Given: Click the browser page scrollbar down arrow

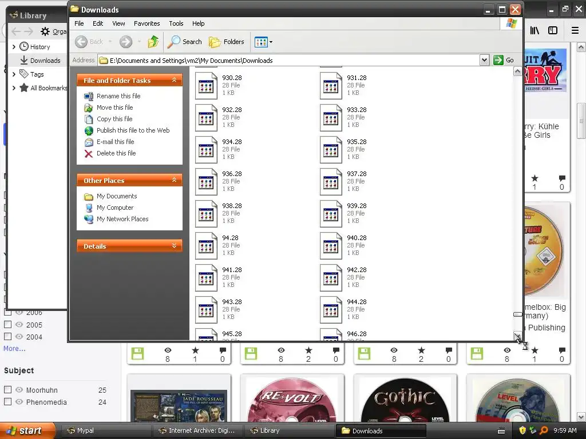Looking at the screenshot, I should [581, 417].
